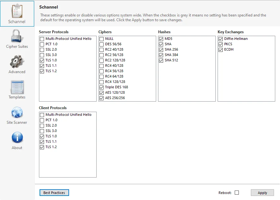Open the Site Scanner globe icon
Image resolution: width=280 pixels, height=200 pixels.
point(17,112)
